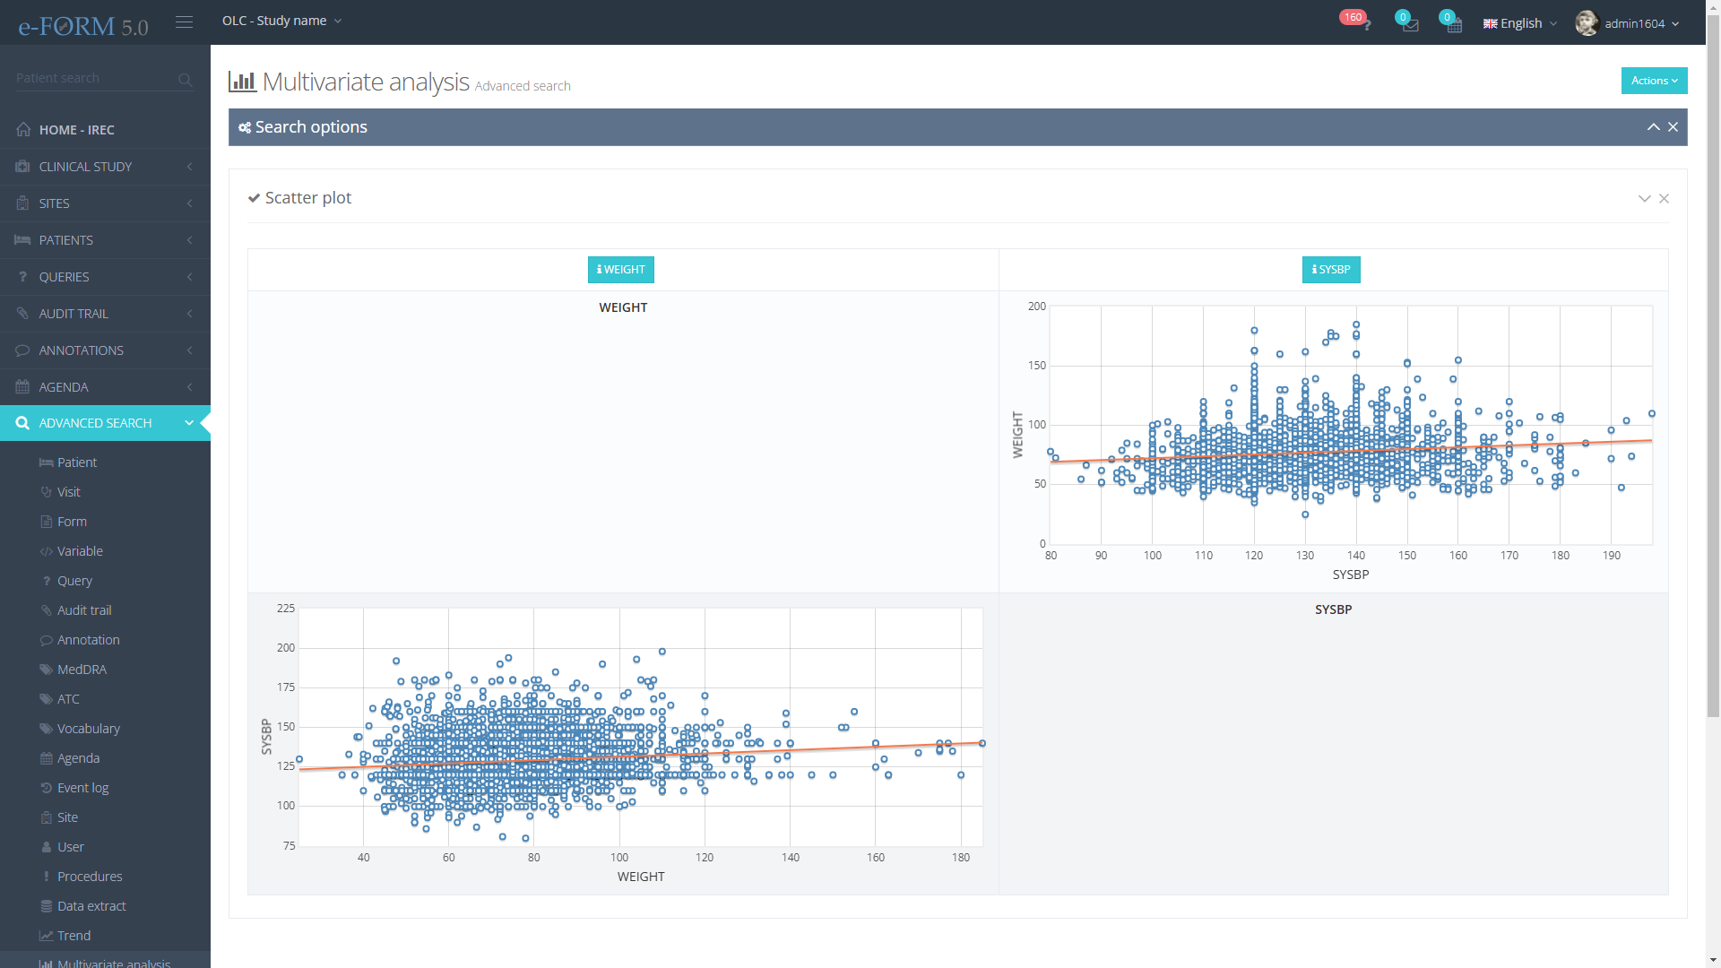Open the OLC - Study name dropdown
Viewport: 1721px width, 968px height.
pos(281,21)
